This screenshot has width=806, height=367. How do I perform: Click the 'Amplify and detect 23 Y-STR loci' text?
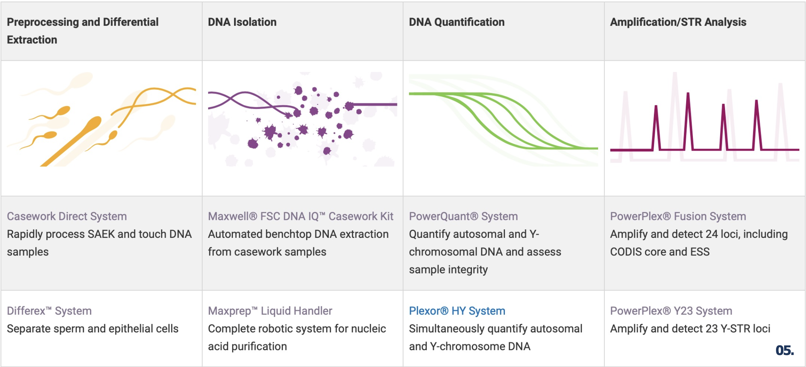(x=690, y=329)
